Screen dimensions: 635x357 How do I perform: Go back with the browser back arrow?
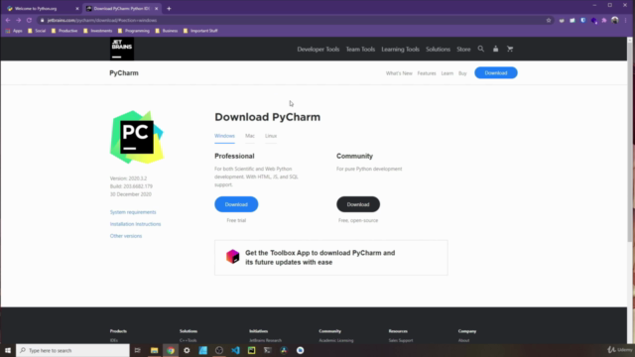[x=8, y=20]
